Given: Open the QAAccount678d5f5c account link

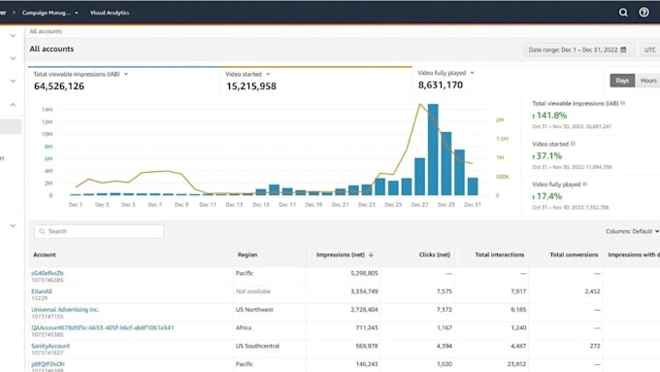Looking at the screenshot, I should click(102, 327).
